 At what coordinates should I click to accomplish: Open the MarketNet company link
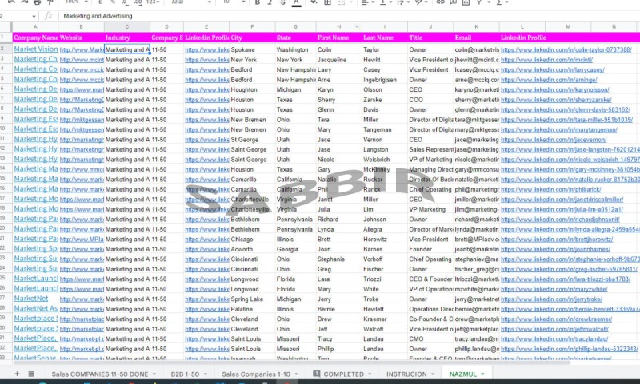(x=31, y=298)
